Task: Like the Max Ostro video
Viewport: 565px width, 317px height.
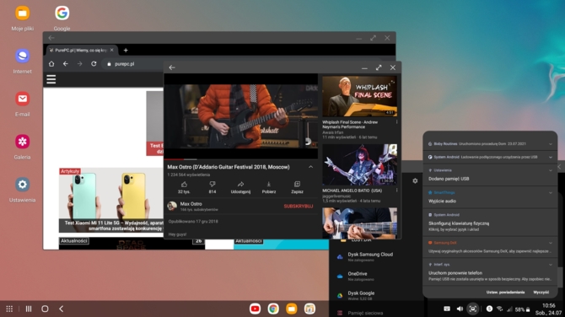Action: click(x=184, y=187)
